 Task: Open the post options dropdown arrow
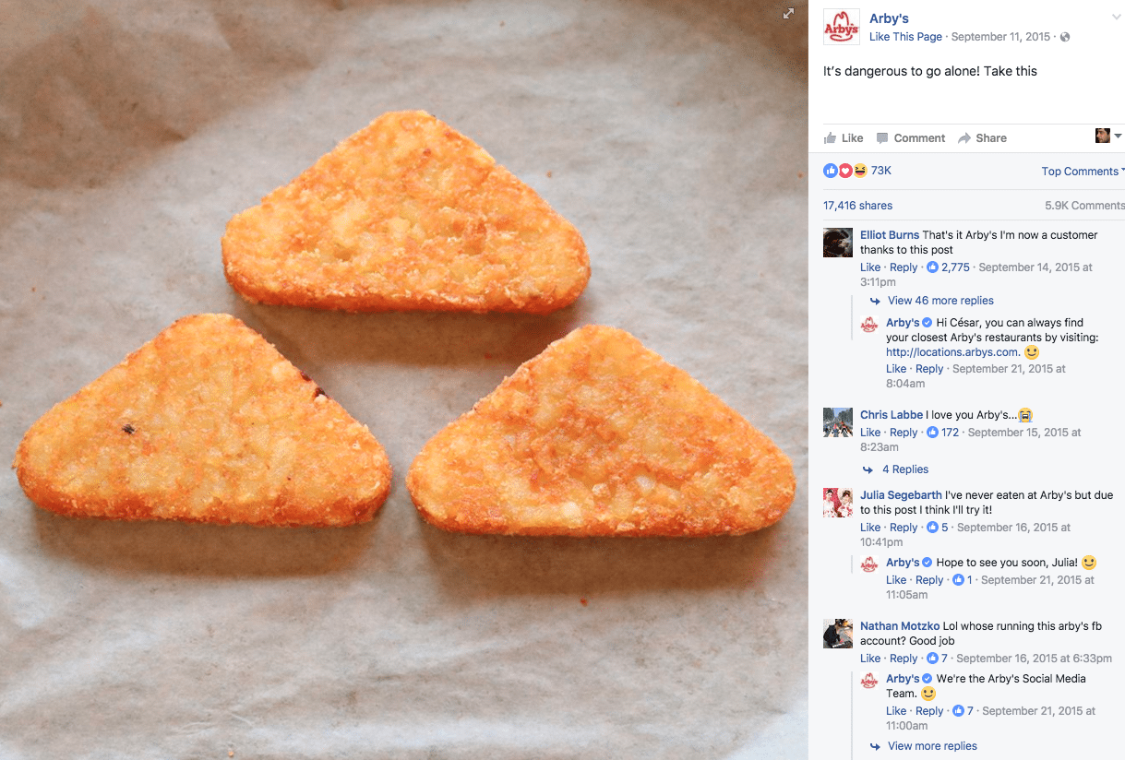point(1116,18)
